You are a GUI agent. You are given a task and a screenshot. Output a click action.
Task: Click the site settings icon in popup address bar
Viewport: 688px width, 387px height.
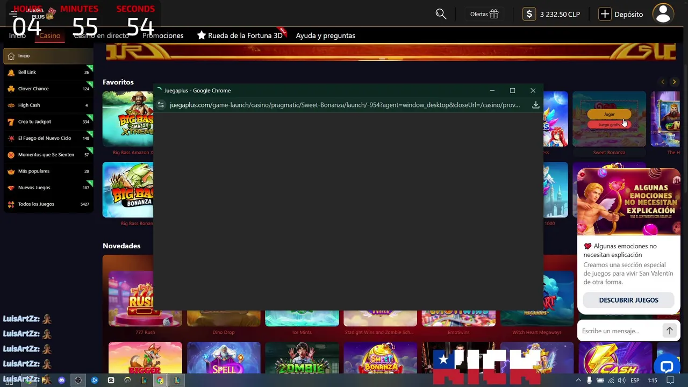[161, 105]
